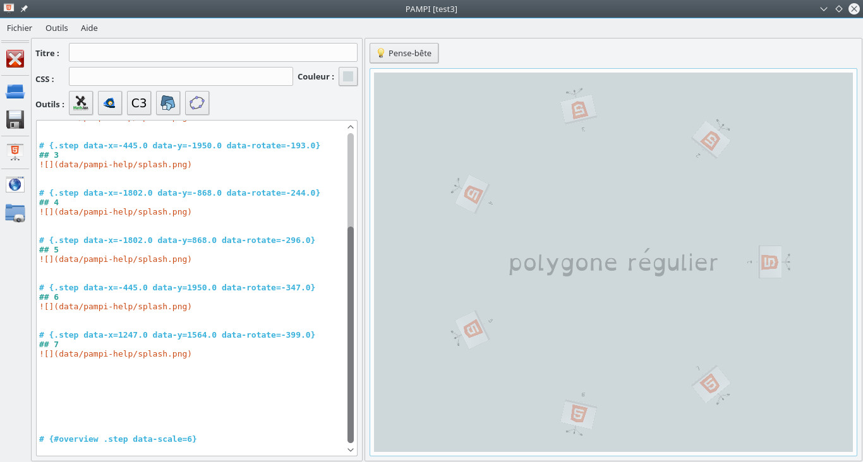Open the Fichier menu
The image size is (863, 462).
pyautogui.click(x=20, y=28)
